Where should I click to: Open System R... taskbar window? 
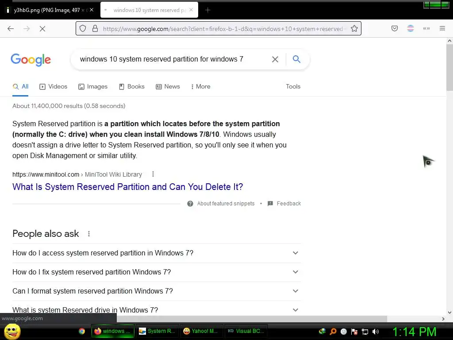tap(157, 331)
